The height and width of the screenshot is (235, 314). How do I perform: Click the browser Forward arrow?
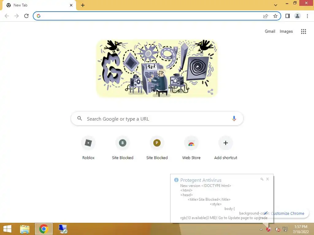point(17,16)
